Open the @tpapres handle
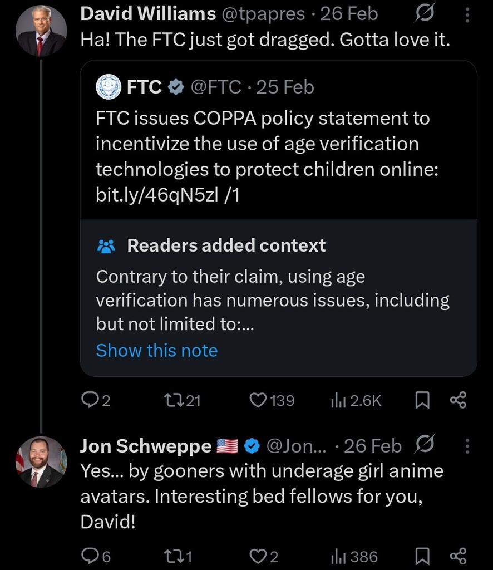This screenshot has width=493, height=570. [x=263, y=14]
